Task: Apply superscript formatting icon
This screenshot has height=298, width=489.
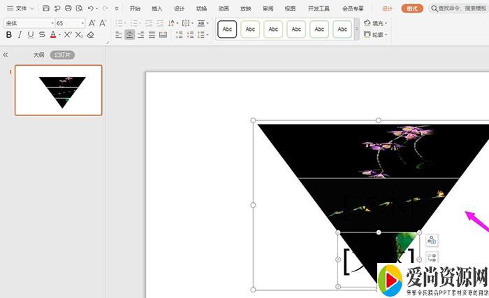Action: [x=68, y=34]
